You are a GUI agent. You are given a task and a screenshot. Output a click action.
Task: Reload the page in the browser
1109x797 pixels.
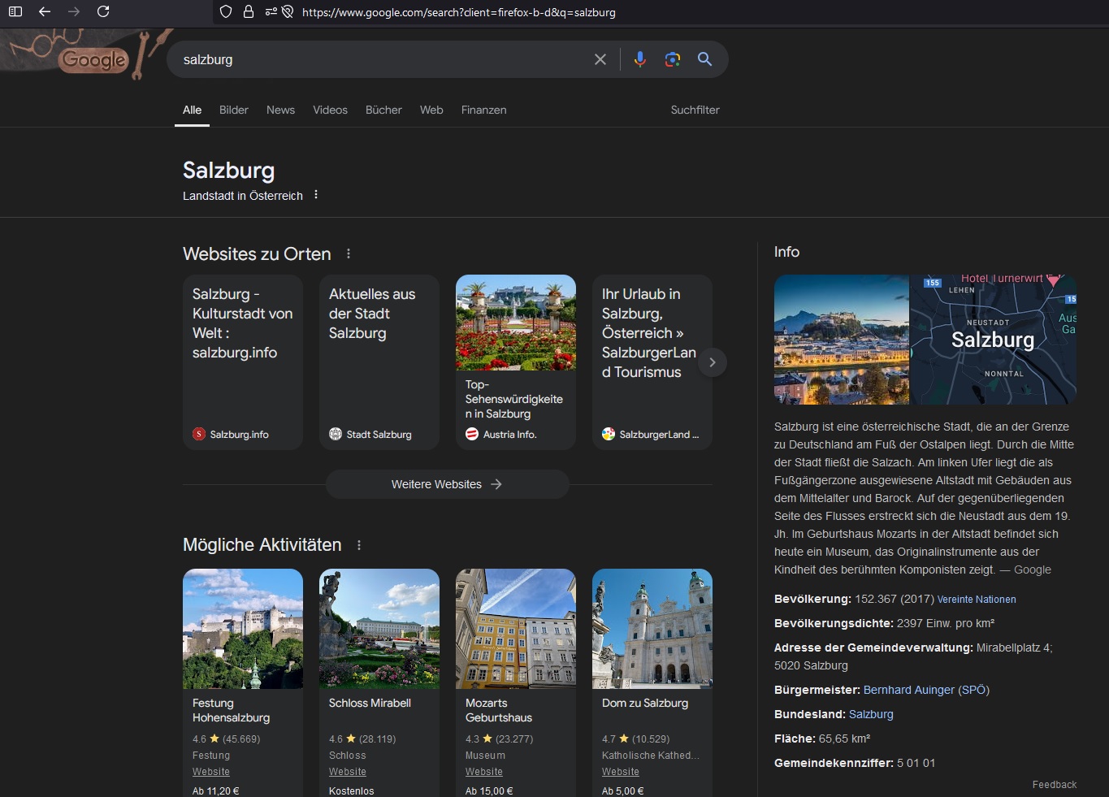tap(103, 11)
